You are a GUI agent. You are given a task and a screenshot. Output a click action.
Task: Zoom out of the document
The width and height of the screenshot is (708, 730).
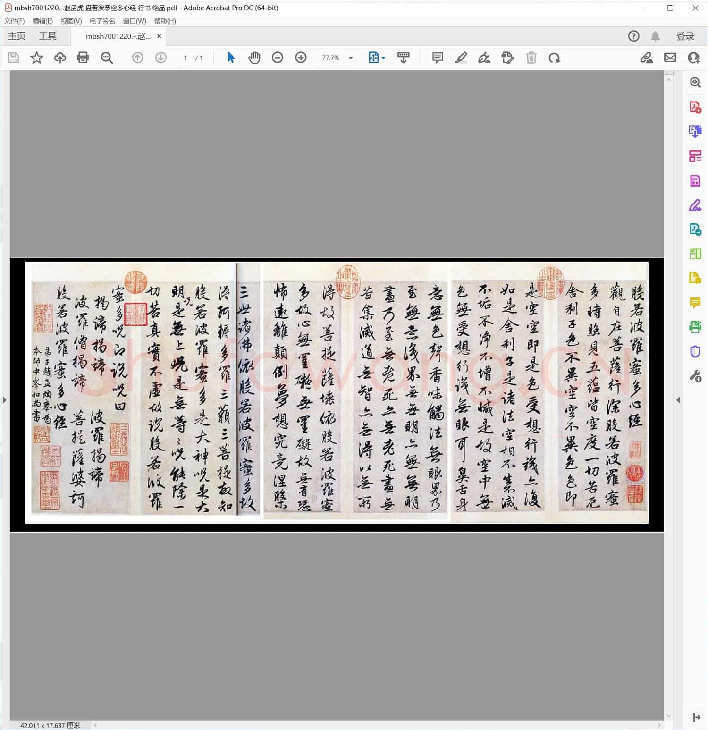pyautogui.click(x=278, y=58)
